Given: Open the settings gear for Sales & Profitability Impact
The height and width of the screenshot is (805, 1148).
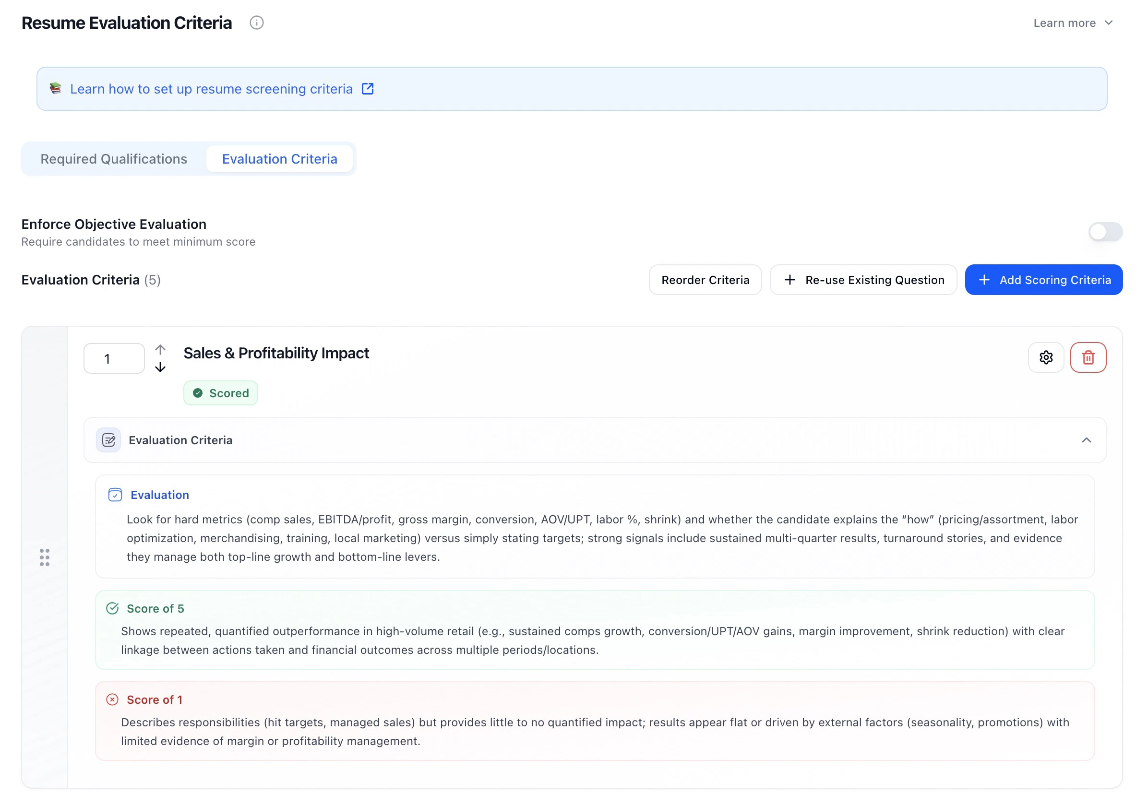Looking at the screenshot, I should (1045, 358).
